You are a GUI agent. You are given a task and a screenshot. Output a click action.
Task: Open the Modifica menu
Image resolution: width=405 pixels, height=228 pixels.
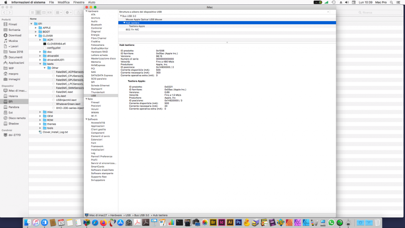coord(64,2)
